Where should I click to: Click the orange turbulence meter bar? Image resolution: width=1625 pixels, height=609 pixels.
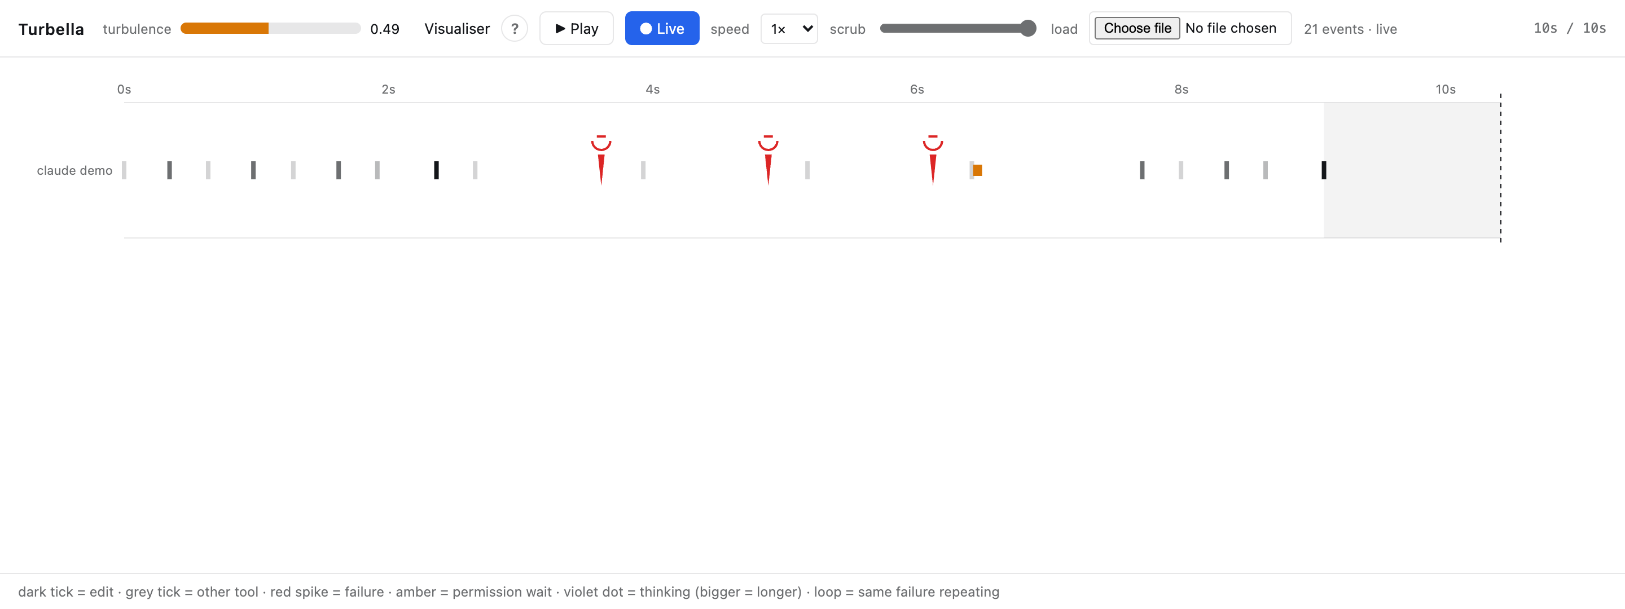pos(270,28)
